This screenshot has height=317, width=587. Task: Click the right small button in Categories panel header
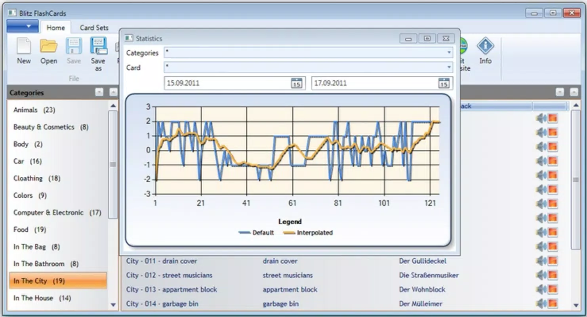click(x=113, y=92)
